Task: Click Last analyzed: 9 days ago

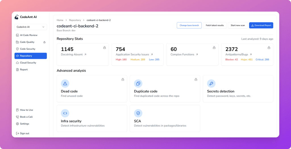Action: pos(257,39)
